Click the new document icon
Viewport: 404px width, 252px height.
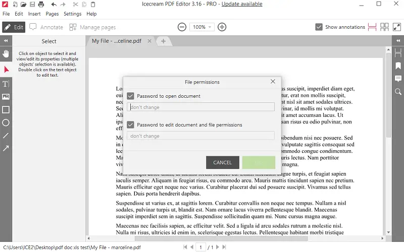tap(15, 4)
